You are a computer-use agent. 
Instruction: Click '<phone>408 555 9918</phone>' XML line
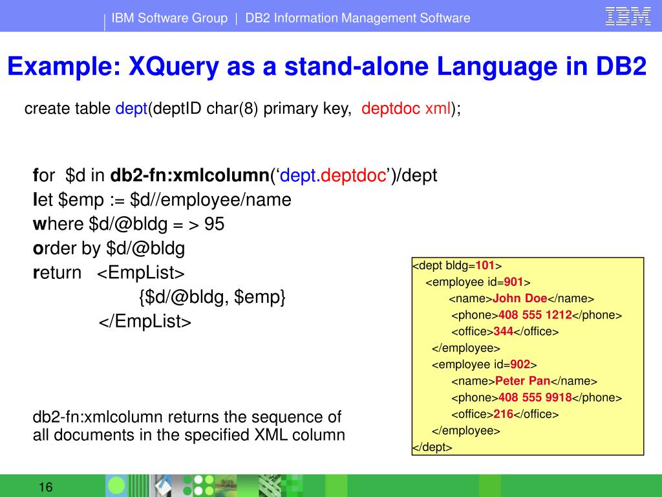click(x=537, y=398)
